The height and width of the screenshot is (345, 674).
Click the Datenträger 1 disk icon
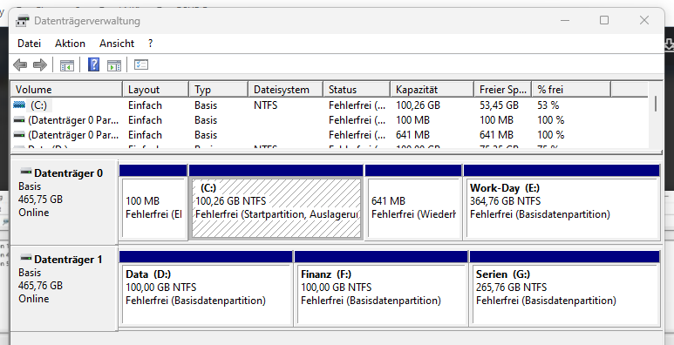pyautogui.click(x=26, y=258)
